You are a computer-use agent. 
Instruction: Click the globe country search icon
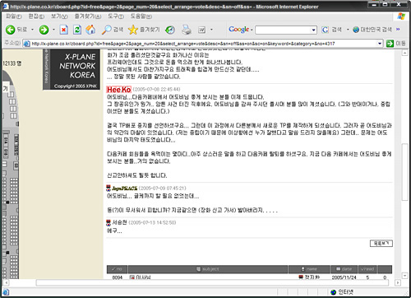coord(356,30)
